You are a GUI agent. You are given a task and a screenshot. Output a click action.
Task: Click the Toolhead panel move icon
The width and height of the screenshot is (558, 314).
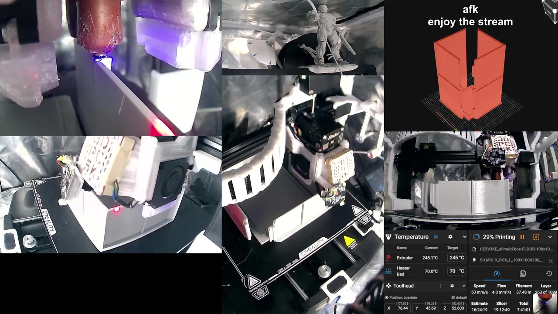click(x=388, y=286)
